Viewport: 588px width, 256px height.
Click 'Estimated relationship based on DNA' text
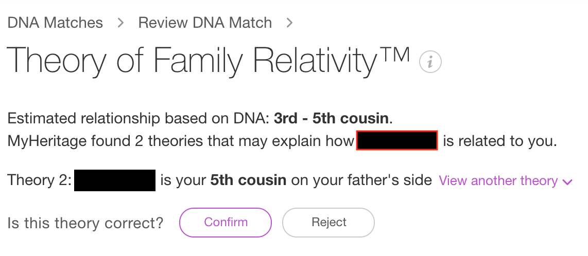[137, 119]
